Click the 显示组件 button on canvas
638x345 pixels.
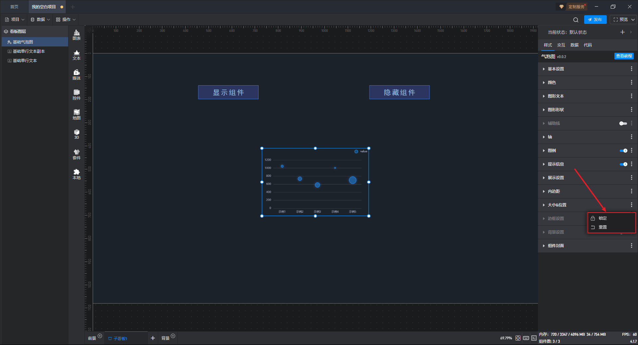click(228, 92)
